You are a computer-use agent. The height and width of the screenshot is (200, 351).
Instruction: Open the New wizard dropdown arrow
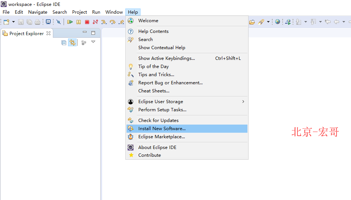13,22
